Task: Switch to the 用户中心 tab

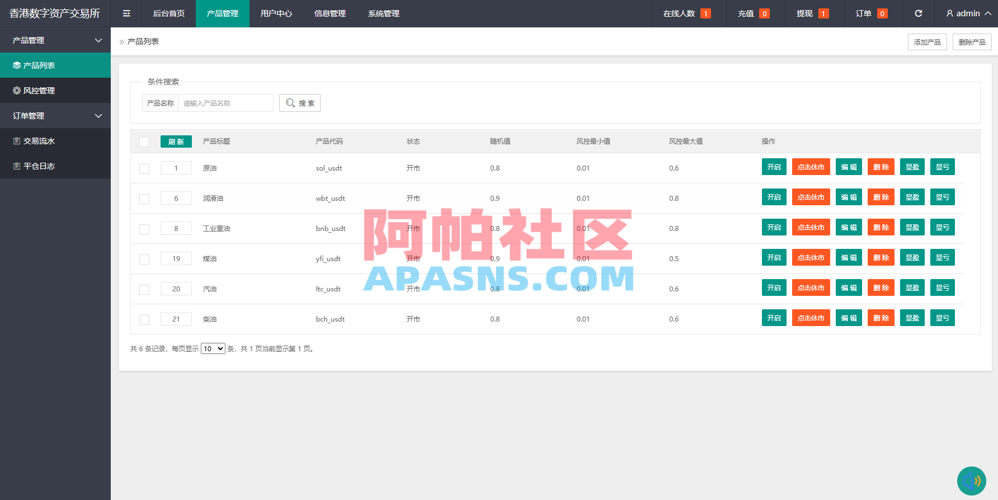Action: (276, 13)
